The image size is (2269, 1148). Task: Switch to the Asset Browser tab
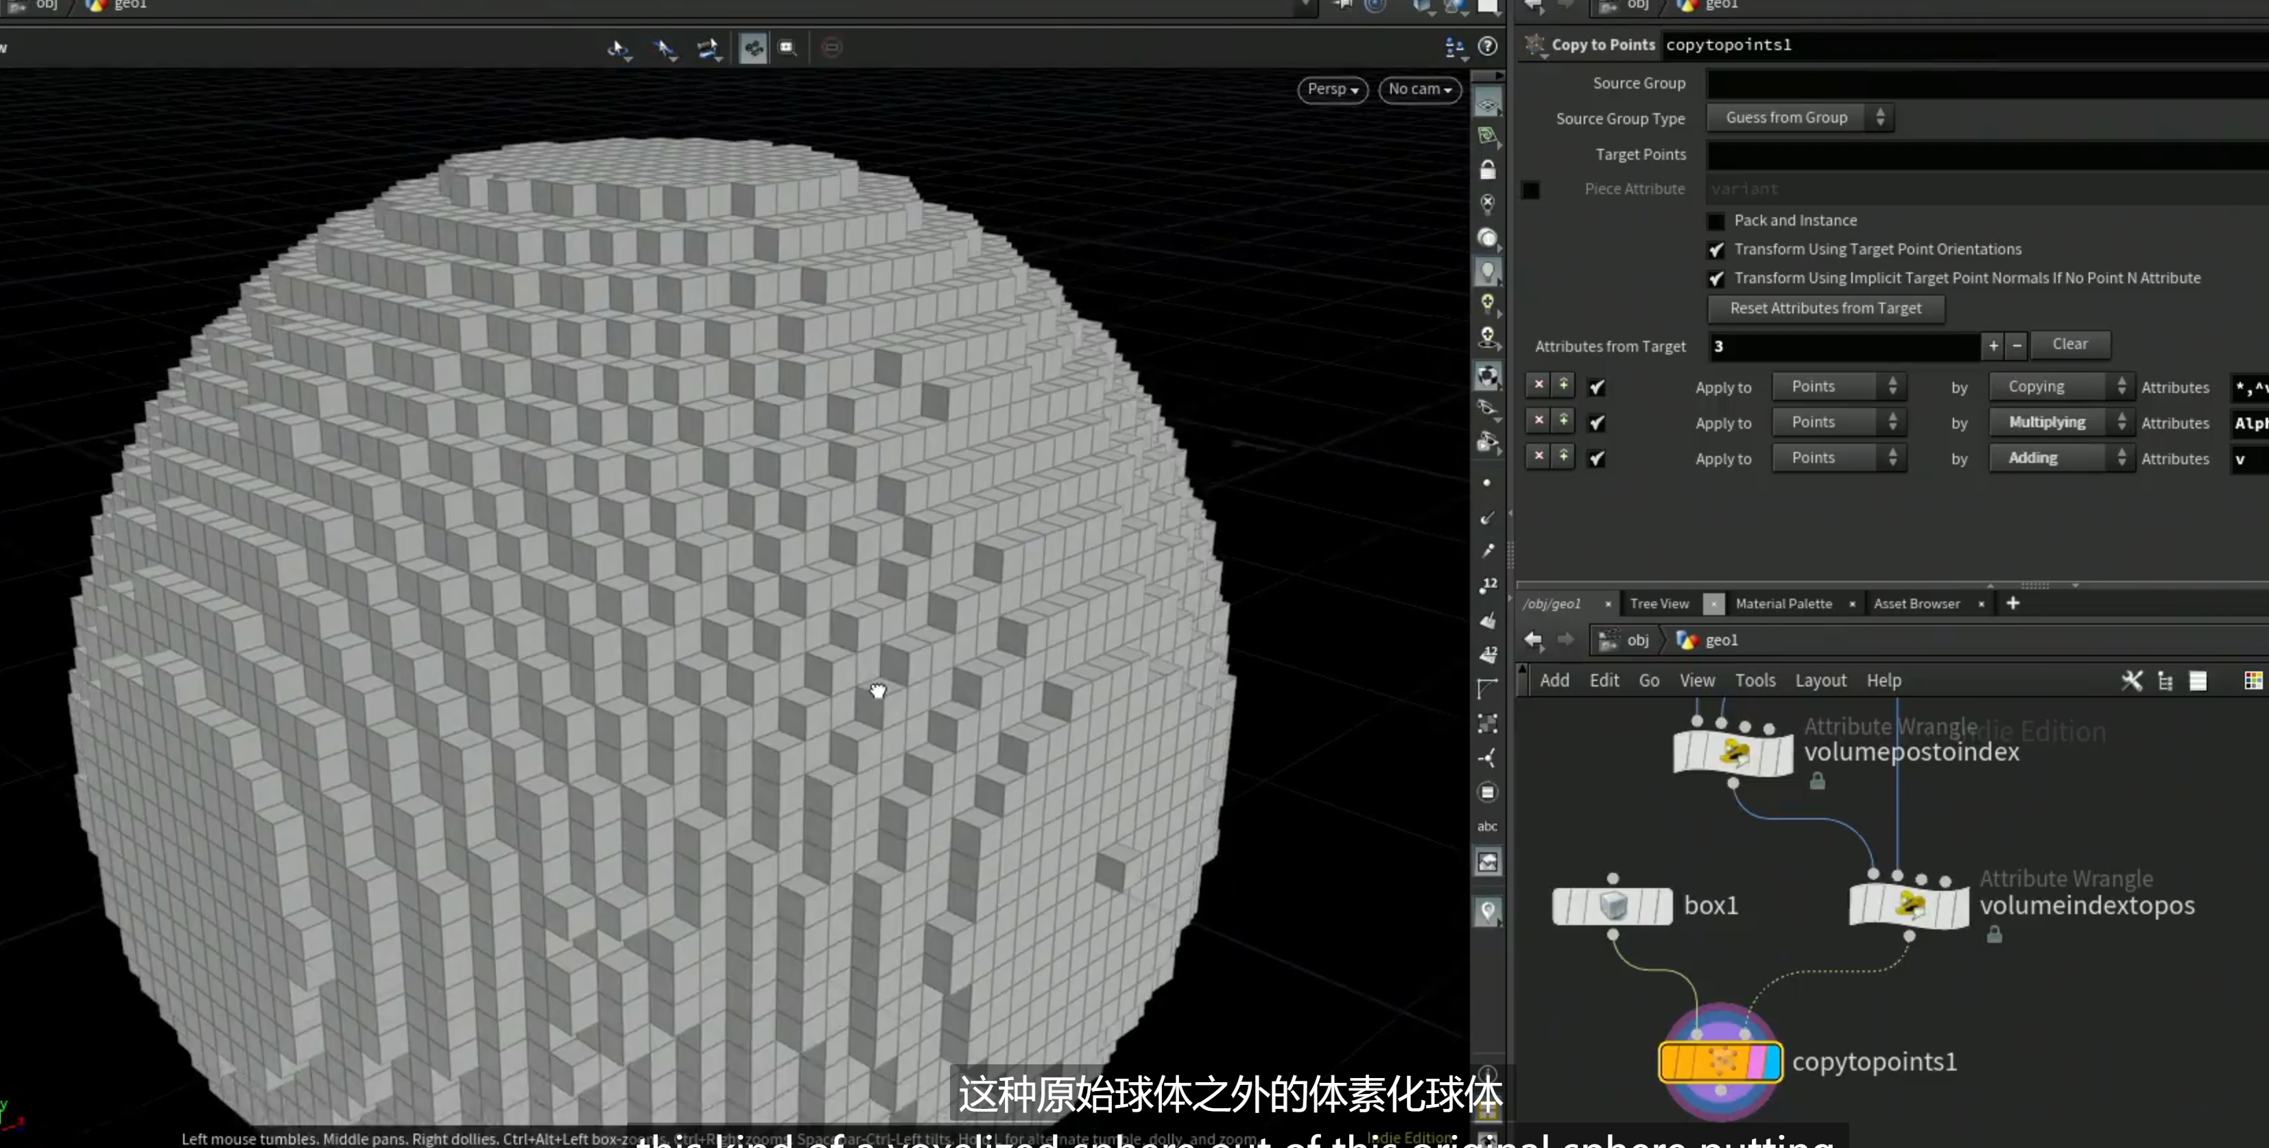click(x=1916, y=604)
